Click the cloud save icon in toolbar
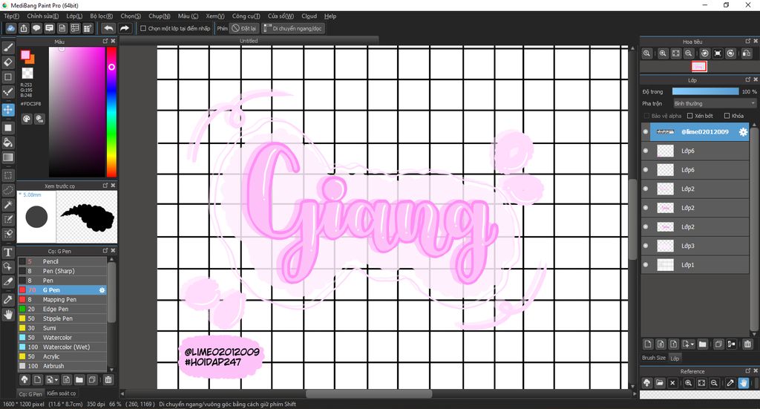This screenshot has width=760, height=409. (x=10, y=28)
